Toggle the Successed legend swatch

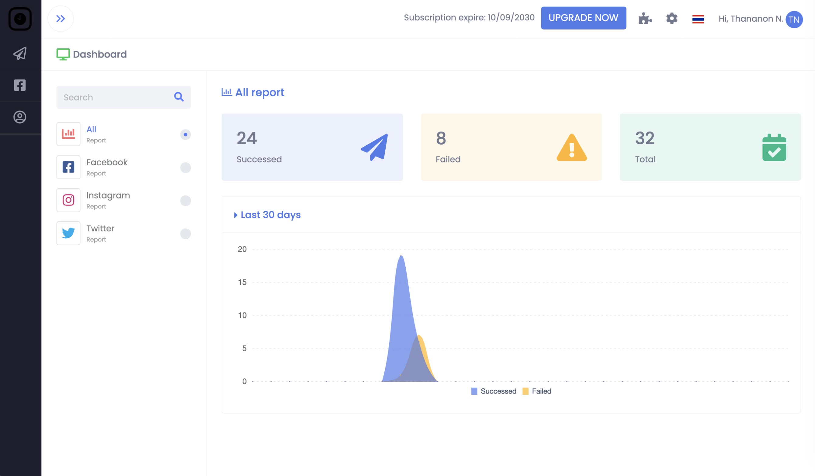coord(474,391)
